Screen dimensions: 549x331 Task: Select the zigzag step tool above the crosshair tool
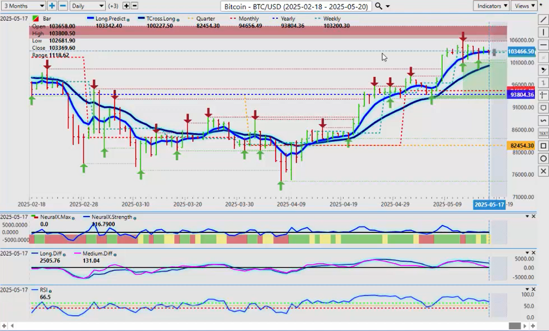coord(543,83)
